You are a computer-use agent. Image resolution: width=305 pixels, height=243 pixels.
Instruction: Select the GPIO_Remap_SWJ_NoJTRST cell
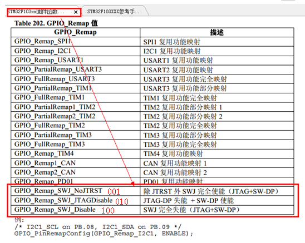pyautogui.click(x=76, y=191)
